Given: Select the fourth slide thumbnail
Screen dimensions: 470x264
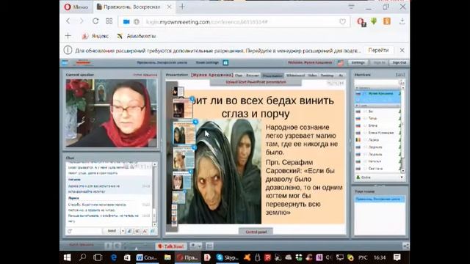Looking at the screenshot, I should pyautogui.click(x=184, y=158).
